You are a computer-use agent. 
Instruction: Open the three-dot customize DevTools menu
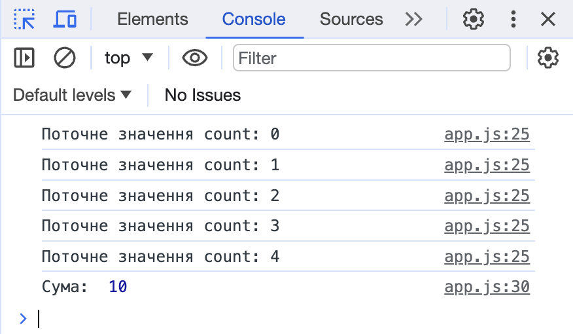tap(513, 20)
